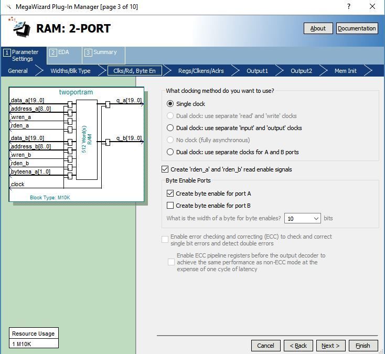Click the q_b[19..0] output label
Screen dimensions: 385x354
pyautogui.click(x=129, y=138)
